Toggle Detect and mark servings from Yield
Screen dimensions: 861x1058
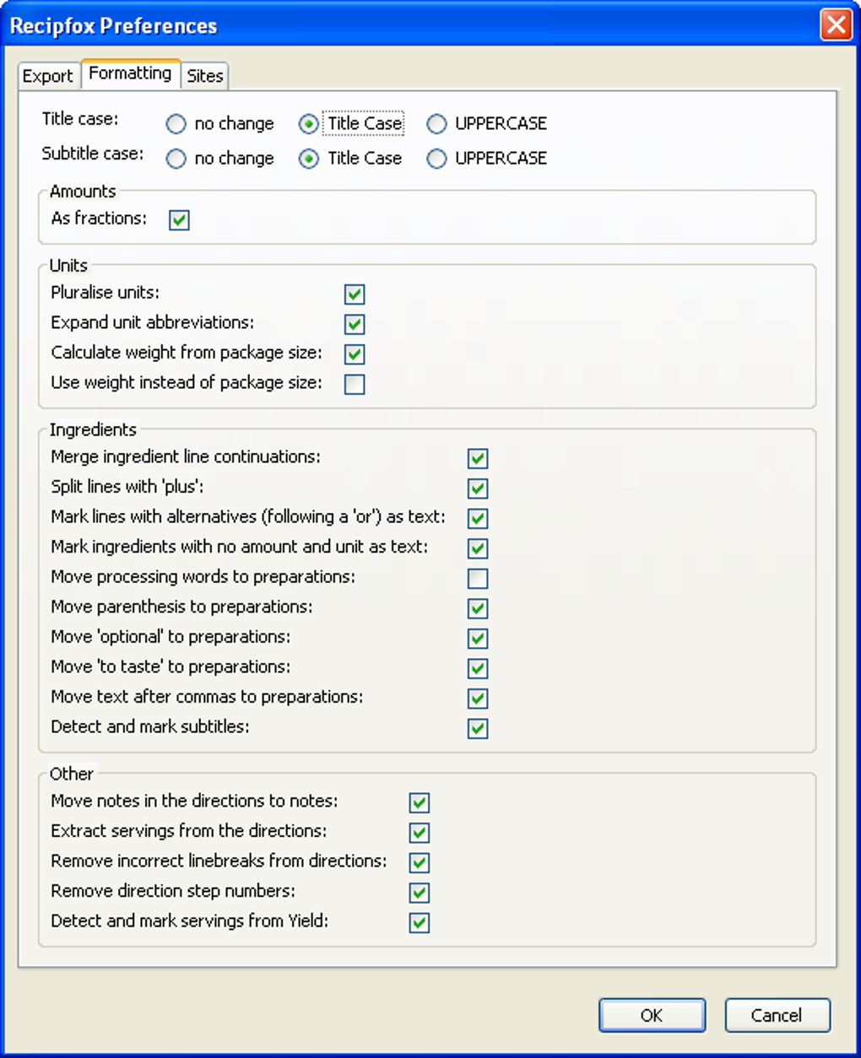(420, 922)
